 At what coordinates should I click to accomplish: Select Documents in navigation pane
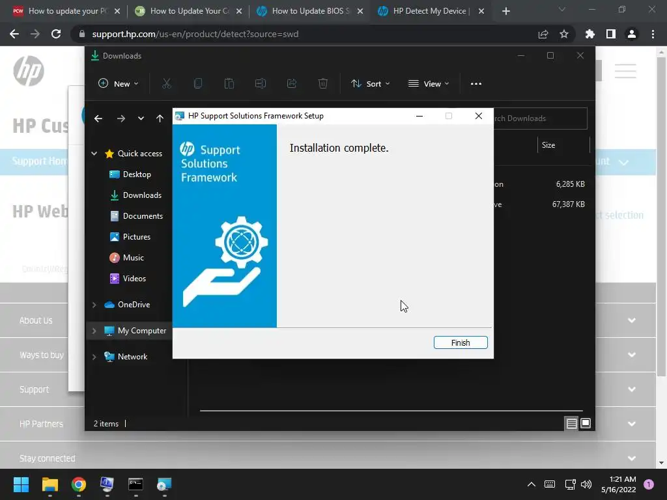click(x=136, y=216)
